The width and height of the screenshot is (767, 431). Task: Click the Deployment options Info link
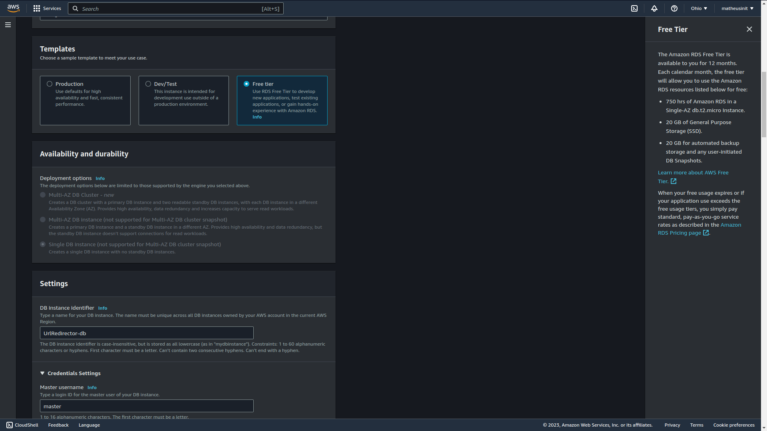[100, 178]
